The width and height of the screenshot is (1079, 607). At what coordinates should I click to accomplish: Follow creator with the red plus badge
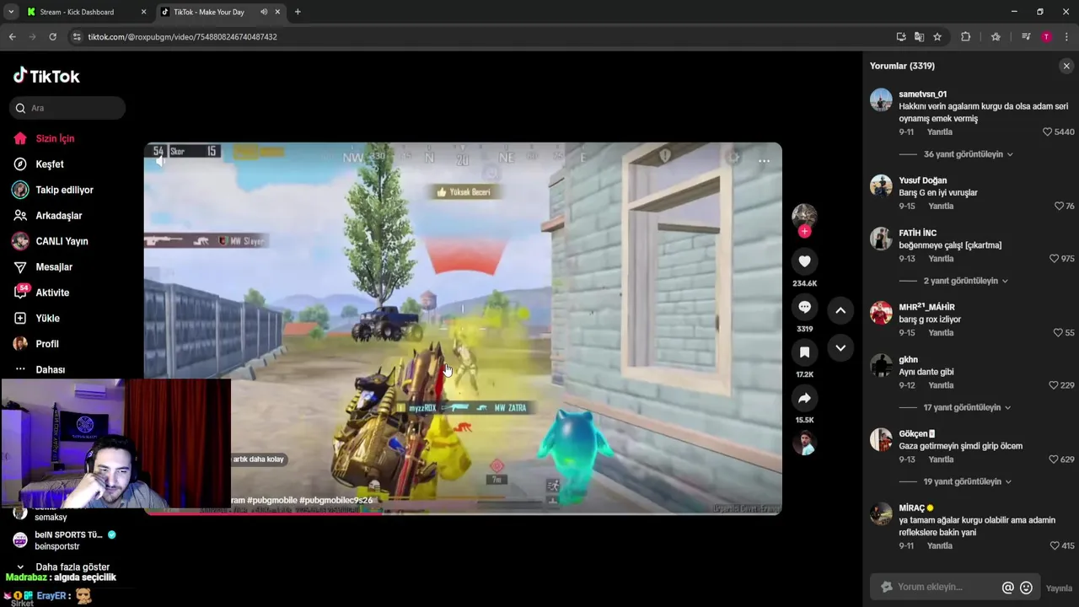pyautogui.click(x=804, y=231)
